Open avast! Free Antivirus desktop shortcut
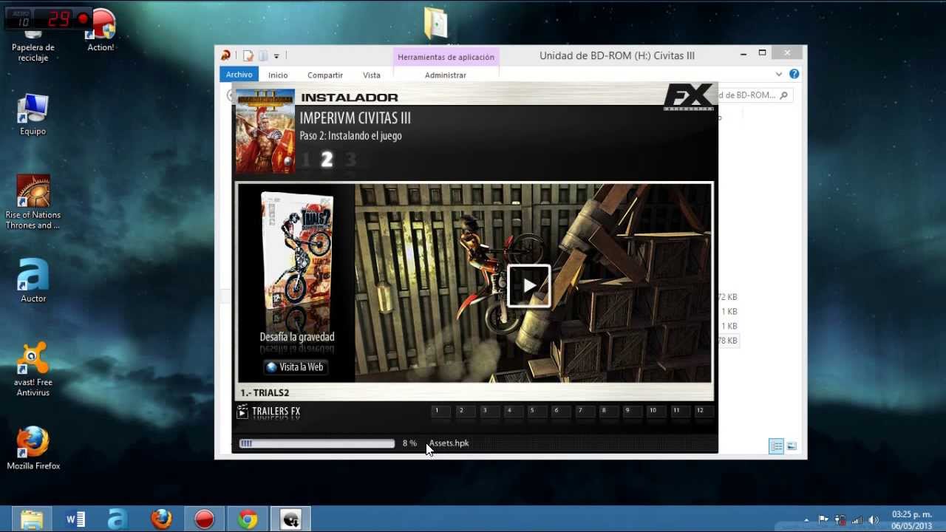Image resolution: width=946 pixels, height=532 pixels. coord(33,369)
